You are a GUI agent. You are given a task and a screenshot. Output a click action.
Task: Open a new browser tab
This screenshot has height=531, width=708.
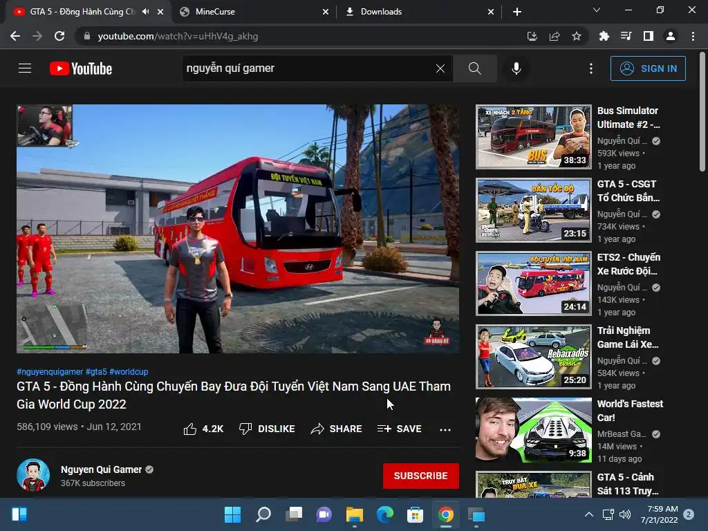[x=517, y=12]
